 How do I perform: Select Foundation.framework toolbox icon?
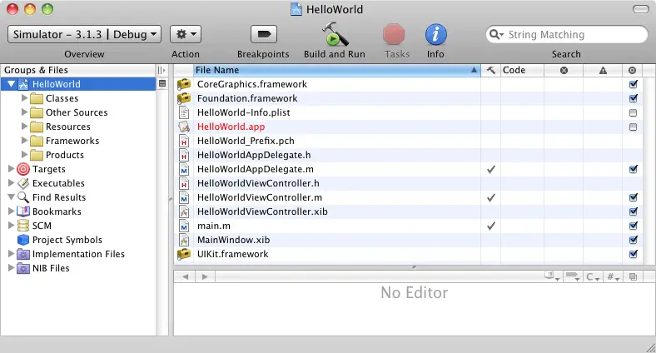184,98
